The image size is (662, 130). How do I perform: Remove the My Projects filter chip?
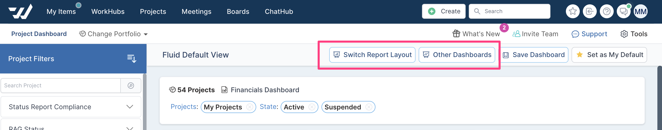click(250, 107)
